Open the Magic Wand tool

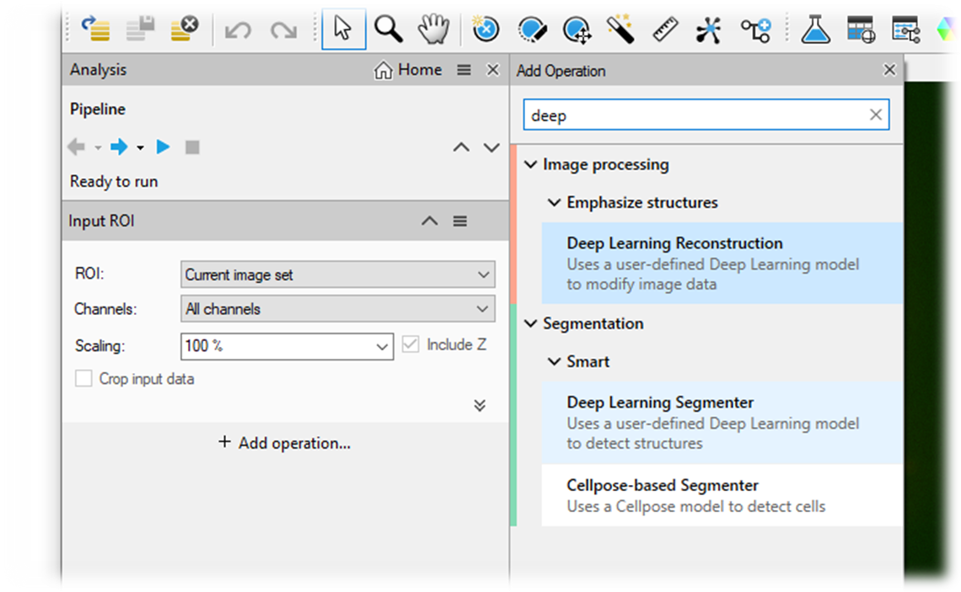coord(621,29)
